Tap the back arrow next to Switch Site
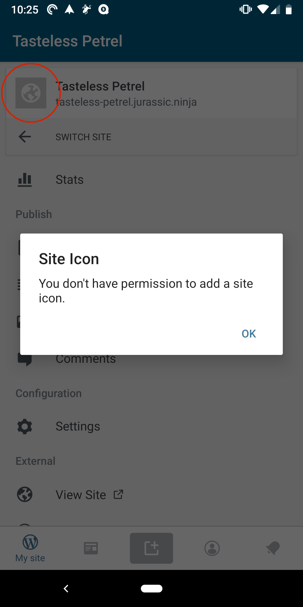The image size is (303, 607). click(x=24, y=137)
